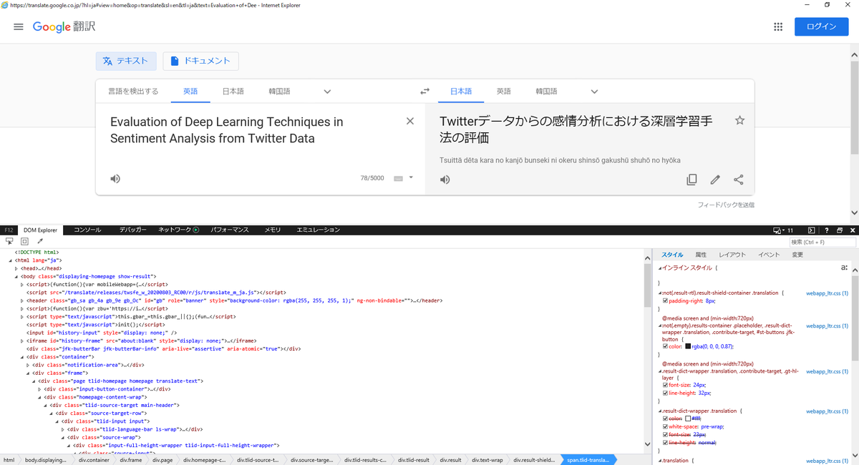
Task: Expand the target language list chevron
Action: (x=594, y=92)
